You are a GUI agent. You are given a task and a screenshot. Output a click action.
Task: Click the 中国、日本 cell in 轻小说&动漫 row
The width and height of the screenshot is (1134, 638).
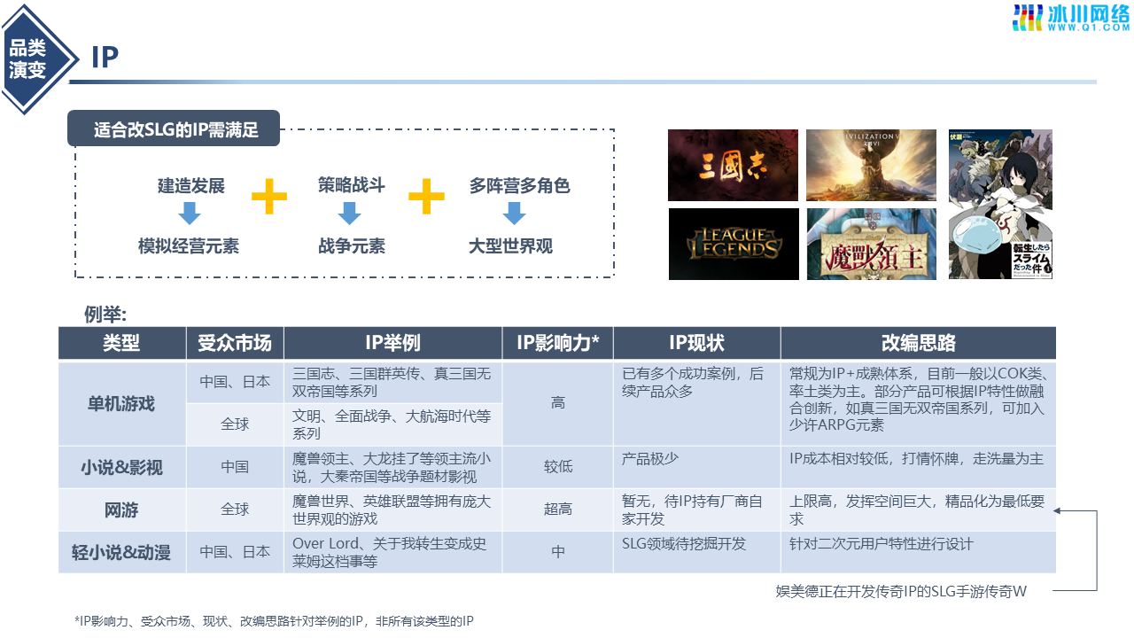click(x=235, y=552)
